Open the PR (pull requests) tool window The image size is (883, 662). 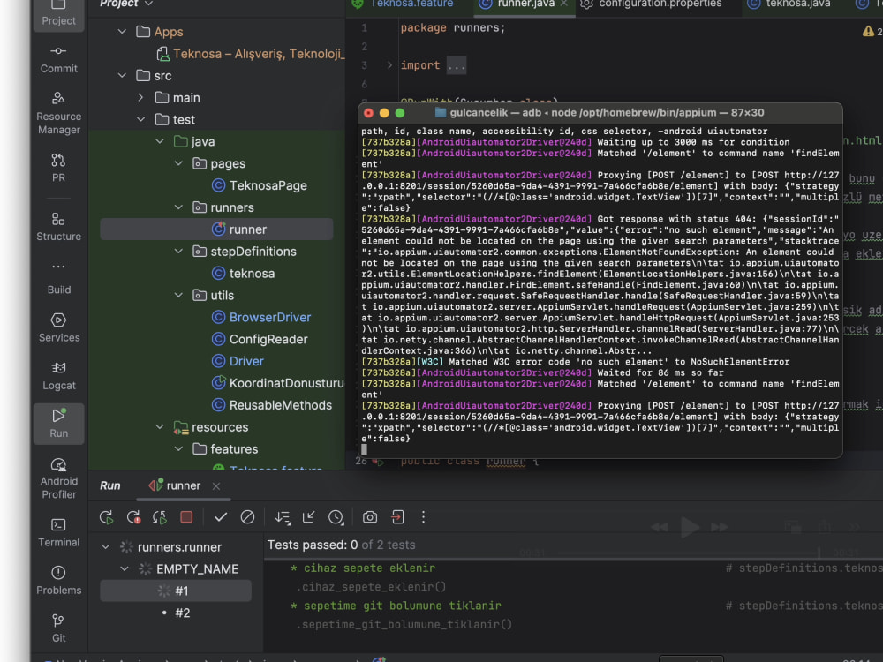tap(58, 168)
